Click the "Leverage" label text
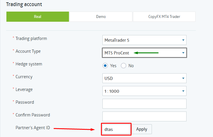This screenshot has height=137, width=213. (x=24, y=89)
